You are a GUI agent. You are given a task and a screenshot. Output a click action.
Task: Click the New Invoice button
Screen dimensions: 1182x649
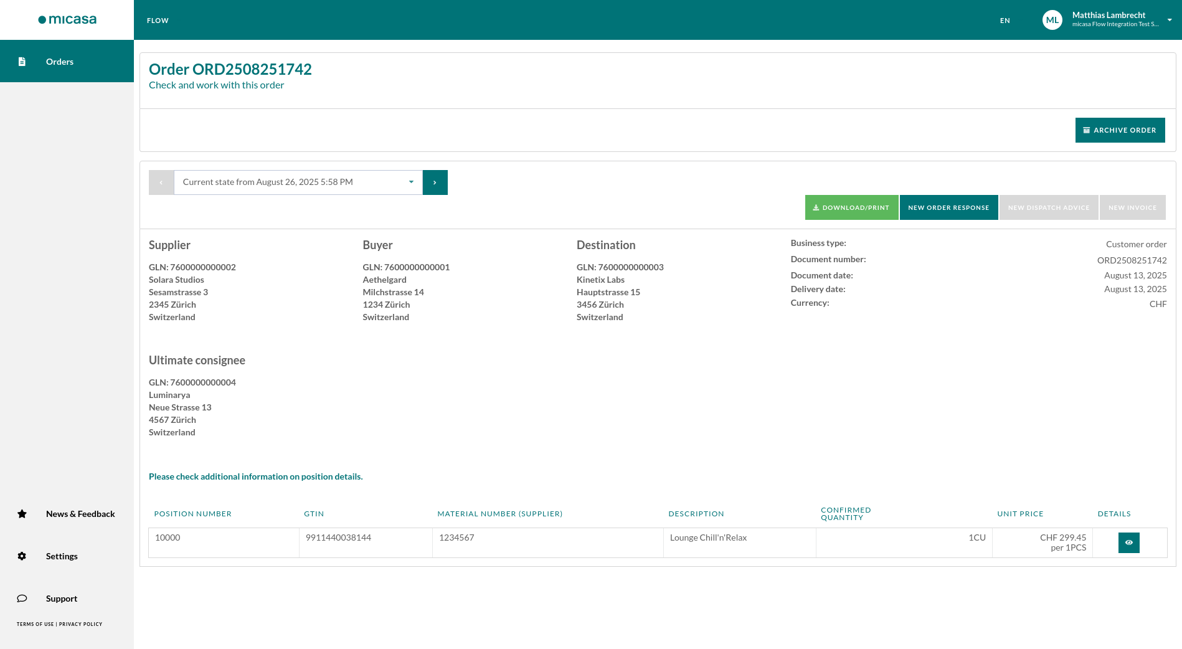click(1132, 207)
